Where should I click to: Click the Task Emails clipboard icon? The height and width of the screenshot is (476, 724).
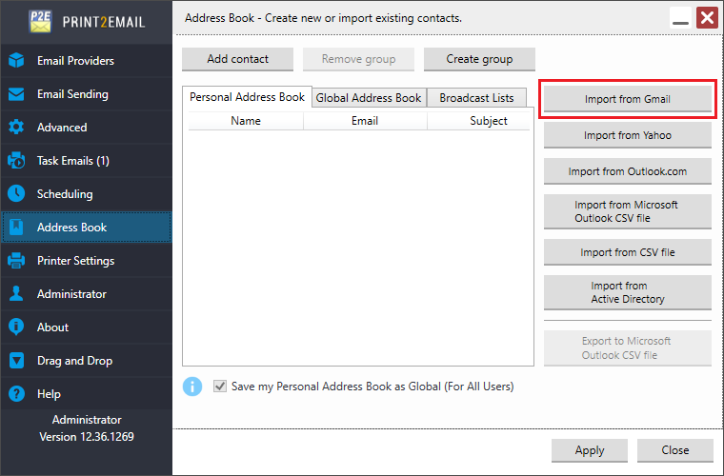16,161
